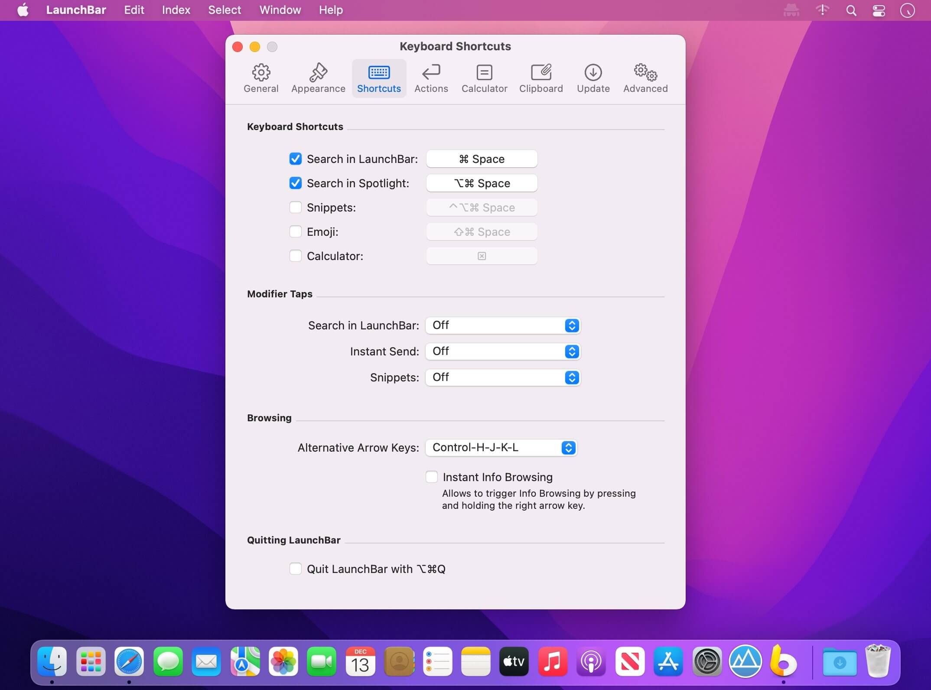Open the Trash from the Dock
The image size is (931, 690).
(x=878, y=661)
